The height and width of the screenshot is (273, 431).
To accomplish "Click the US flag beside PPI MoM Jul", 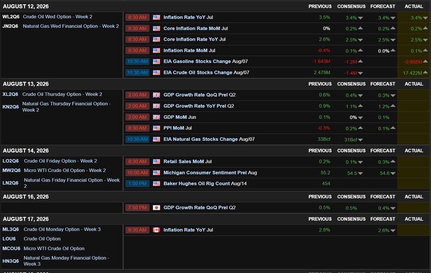I will coord(157,128).
